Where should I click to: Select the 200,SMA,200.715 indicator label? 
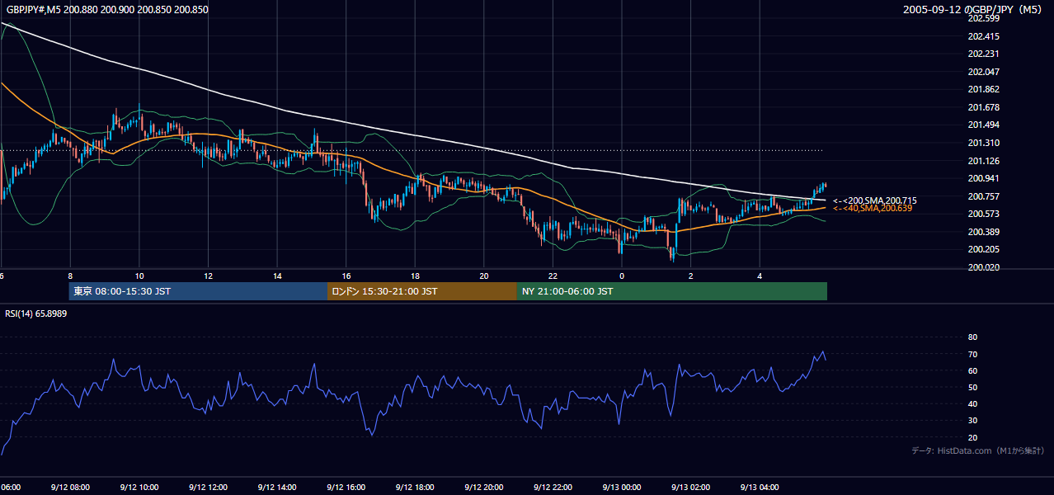coord(874,200)
